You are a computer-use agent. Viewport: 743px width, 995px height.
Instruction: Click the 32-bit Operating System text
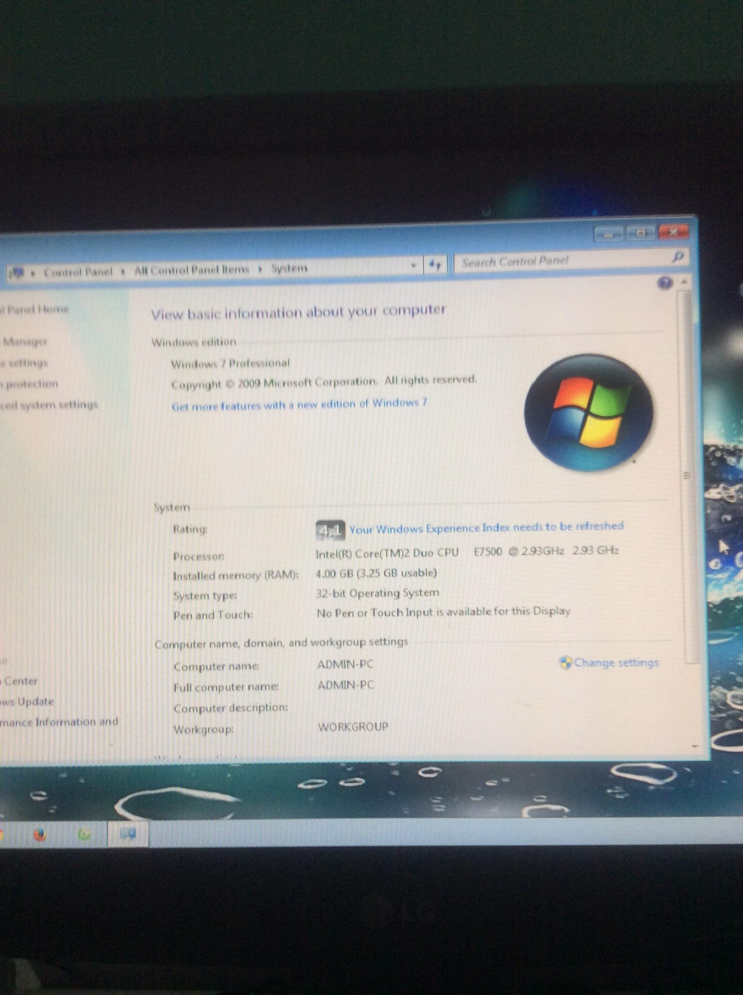[x=377, y=593]
